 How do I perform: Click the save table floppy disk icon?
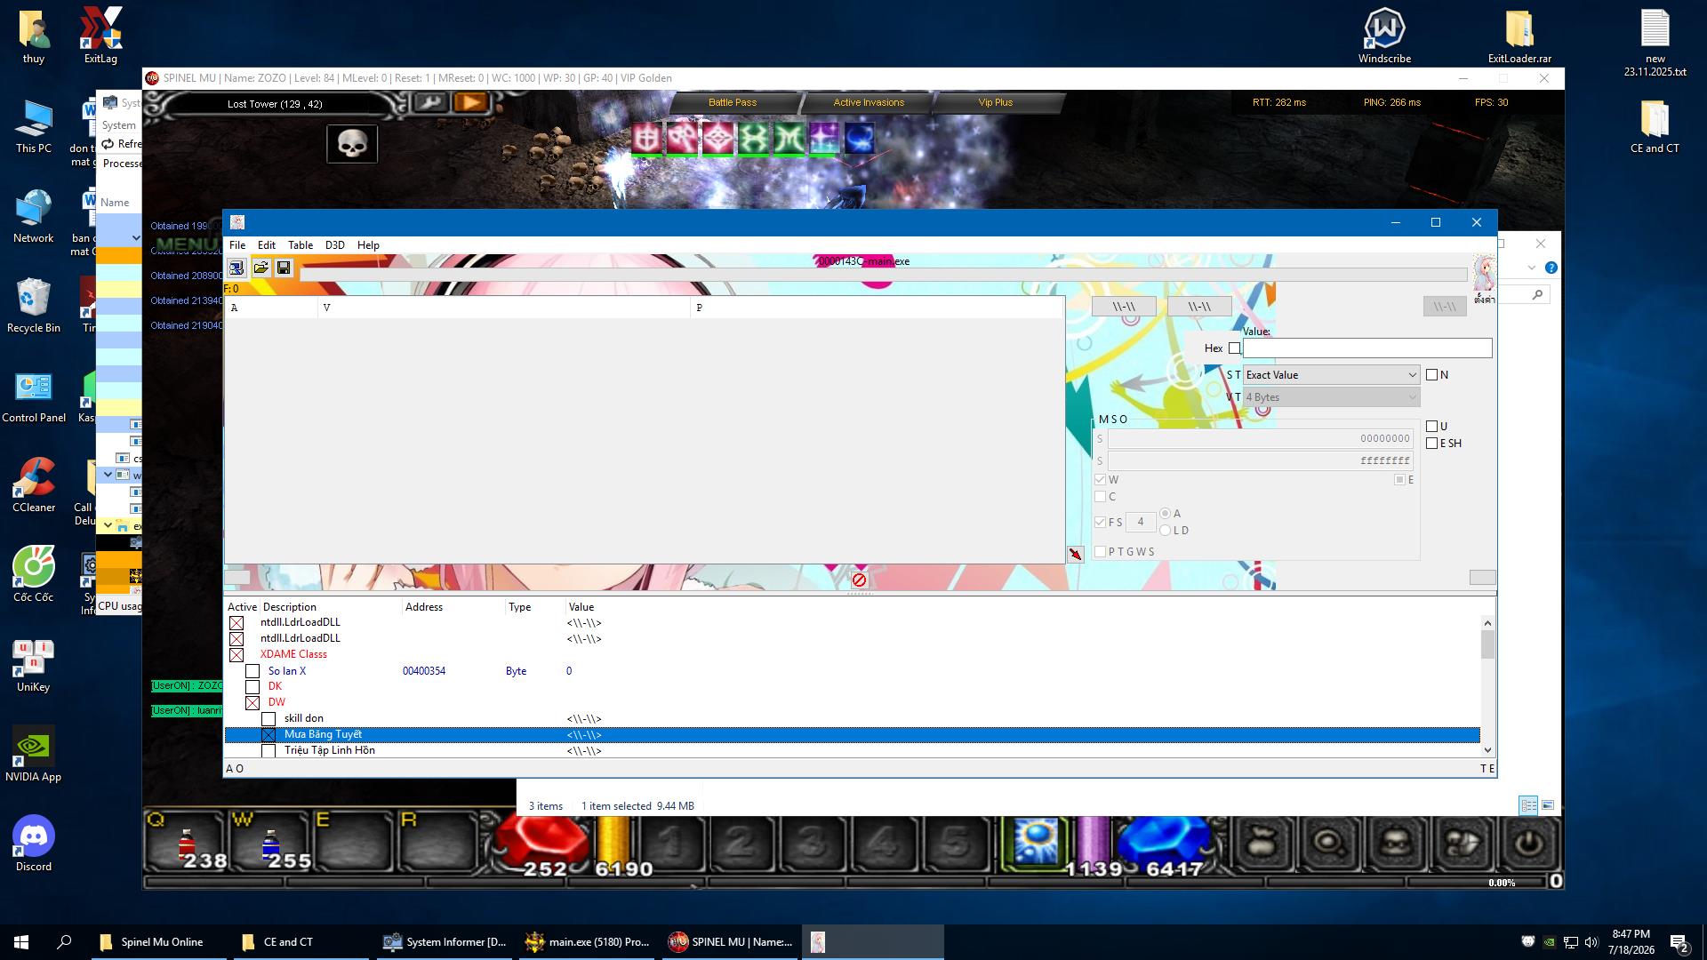point(284,268)
